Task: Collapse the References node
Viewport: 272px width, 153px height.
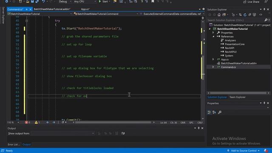Action: pos(213,37)
